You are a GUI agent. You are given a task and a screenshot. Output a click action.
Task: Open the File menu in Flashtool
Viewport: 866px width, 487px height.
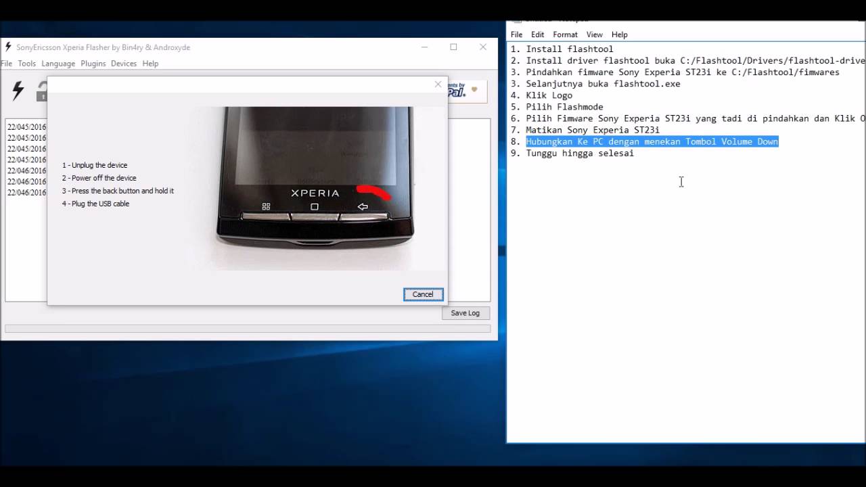(6, 64)
